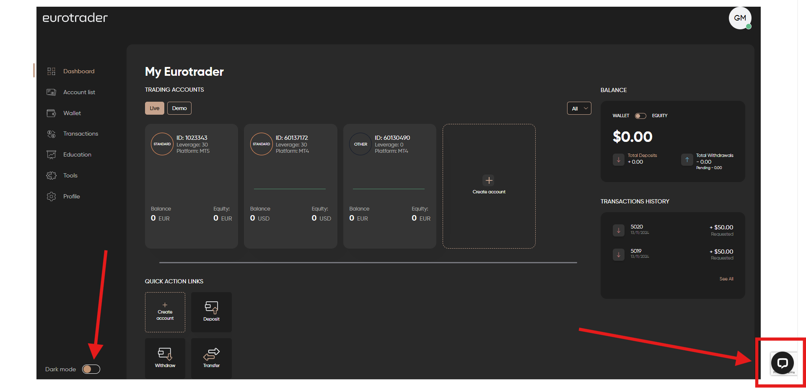
Task: Select the Demo accounts tab
Action: click(x=179, y=108)
